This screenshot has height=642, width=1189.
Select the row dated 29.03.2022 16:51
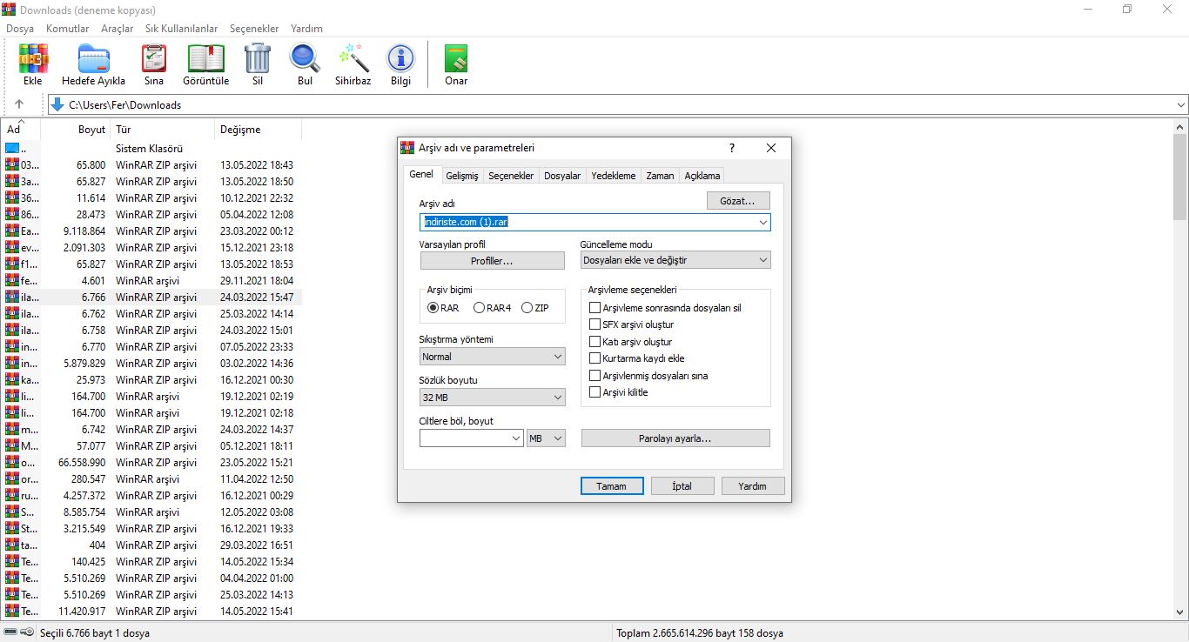click(x=151, y=545)
